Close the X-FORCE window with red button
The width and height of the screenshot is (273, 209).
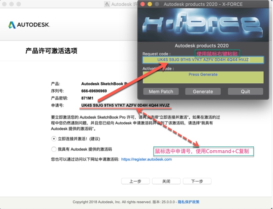[x=143, y=4]
